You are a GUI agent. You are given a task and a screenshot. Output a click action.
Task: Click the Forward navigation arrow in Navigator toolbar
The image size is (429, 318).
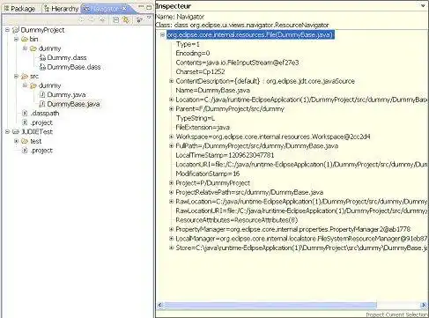click(x=92, y=19)
